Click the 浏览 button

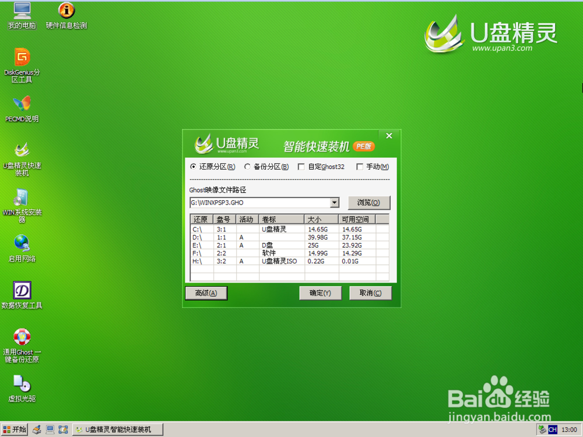[x=369, y=203]
